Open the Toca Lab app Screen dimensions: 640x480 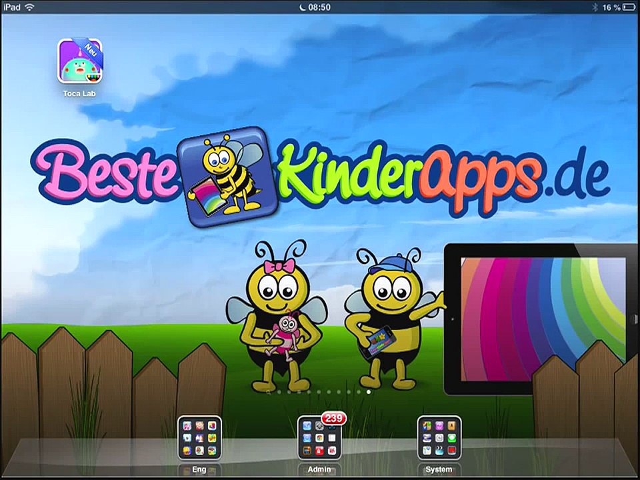(x=80, y=61)
